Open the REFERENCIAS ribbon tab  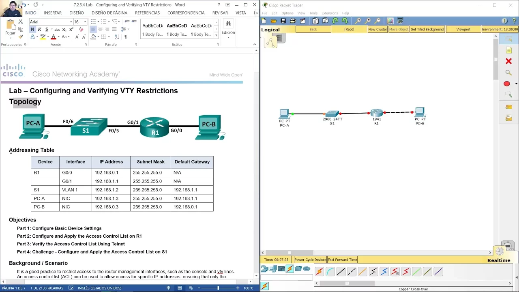click(x=147, y=13)
